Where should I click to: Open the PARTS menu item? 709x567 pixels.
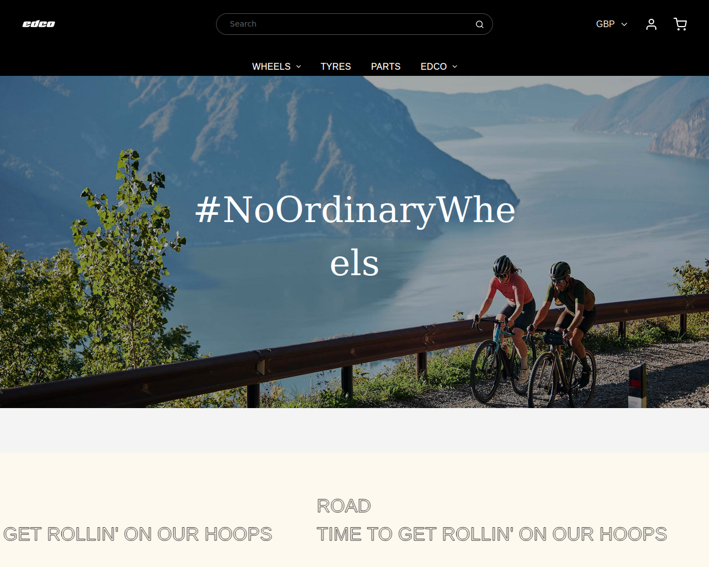coord(386,66)
